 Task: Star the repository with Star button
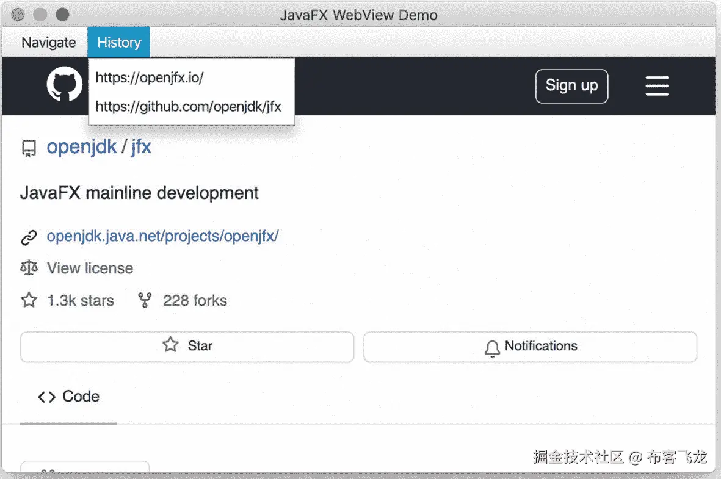click(x=187, y=346)
